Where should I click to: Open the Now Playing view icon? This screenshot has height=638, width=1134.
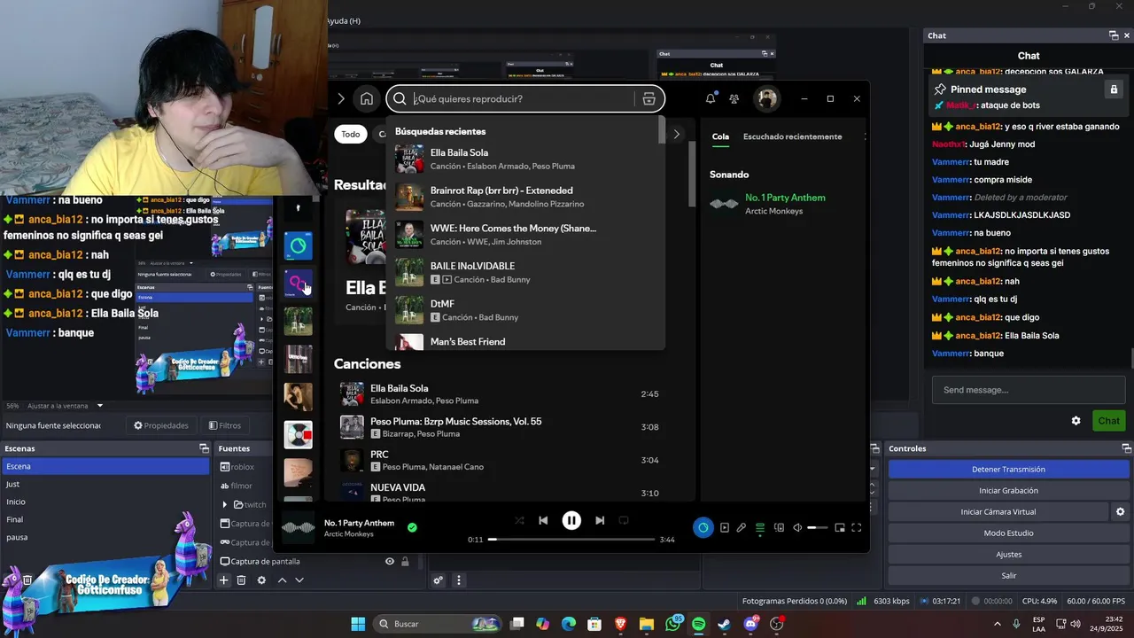tap(724, 527)
